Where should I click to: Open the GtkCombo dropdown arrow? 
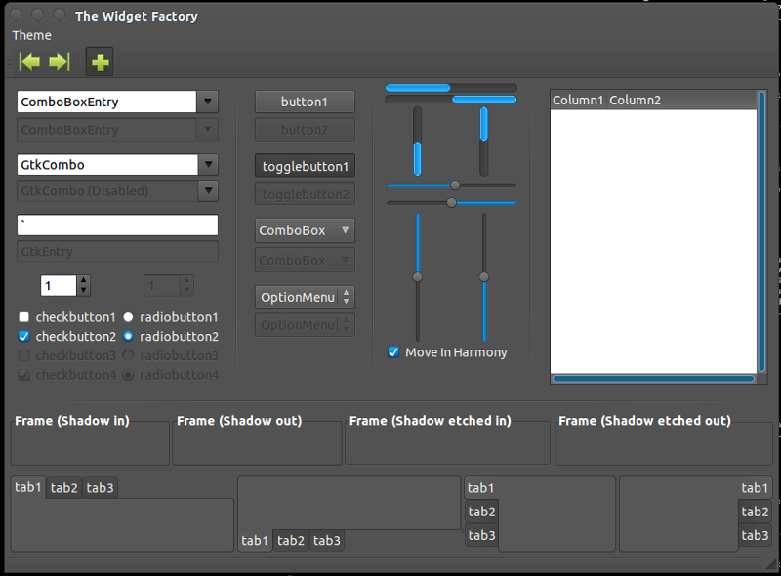(x=208, y=164)
